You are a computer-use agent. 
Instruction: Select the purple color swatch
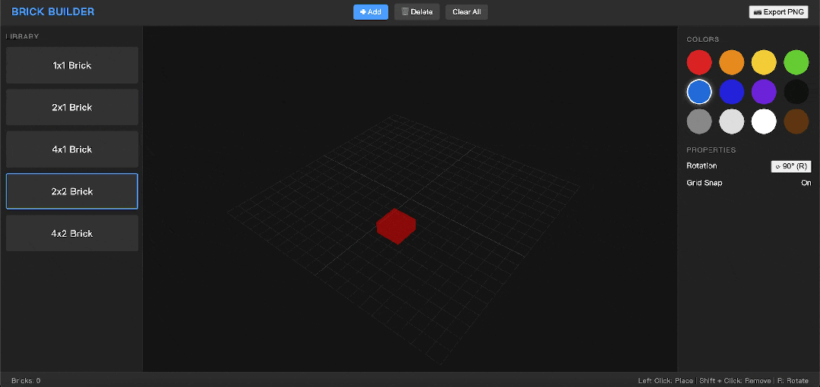(764, 92)
